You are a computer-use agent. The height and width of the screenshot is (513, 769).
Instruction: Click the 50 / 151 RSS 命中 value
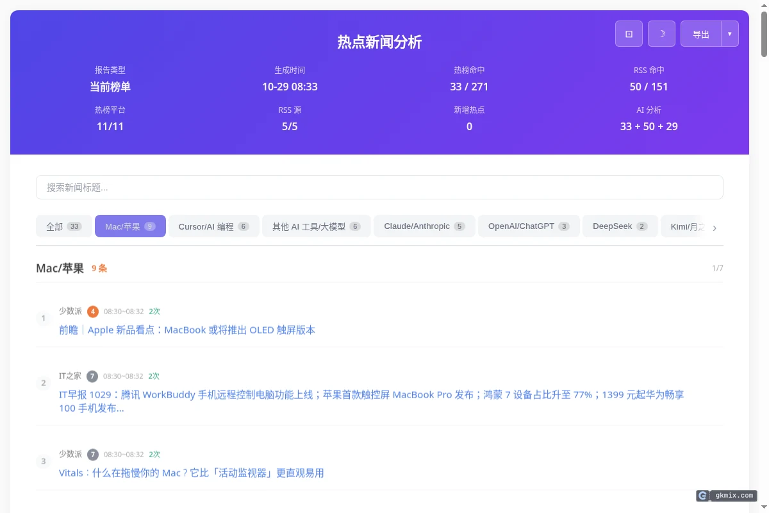pos(649,87)
